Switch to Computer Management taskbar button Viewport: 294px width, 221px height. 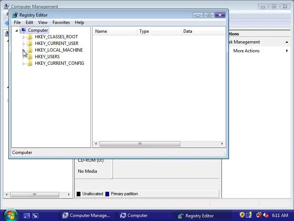[x=87, y=215]
